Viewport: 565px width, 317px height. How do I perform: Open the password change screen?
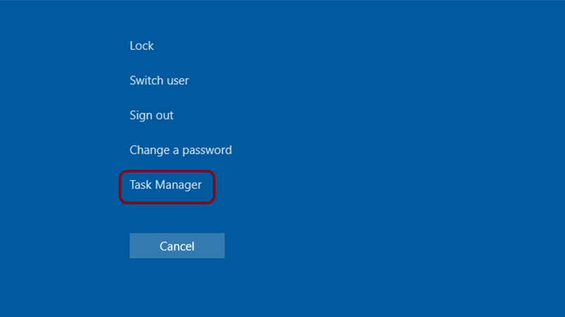point(181,150)
